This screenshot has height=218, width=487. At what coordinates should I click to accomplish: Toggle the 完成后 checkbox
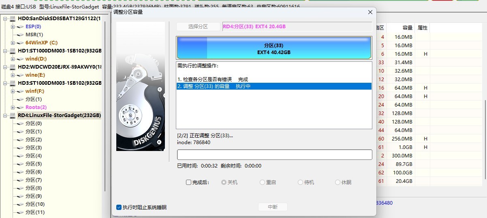pyautogui.click(x=188, y=182)
